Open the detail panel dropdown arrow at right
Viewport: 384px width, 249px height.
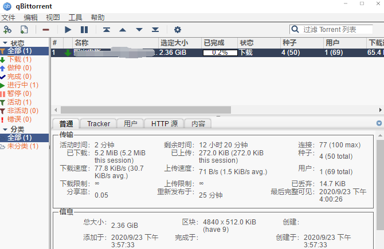379,123
